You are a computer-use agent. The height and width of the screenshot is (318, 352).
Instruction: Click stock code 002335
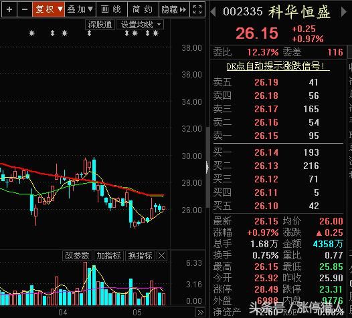[243, 11]
